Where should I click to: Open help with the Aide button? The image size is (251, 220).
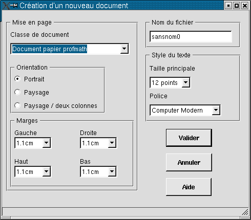[189, 187]
